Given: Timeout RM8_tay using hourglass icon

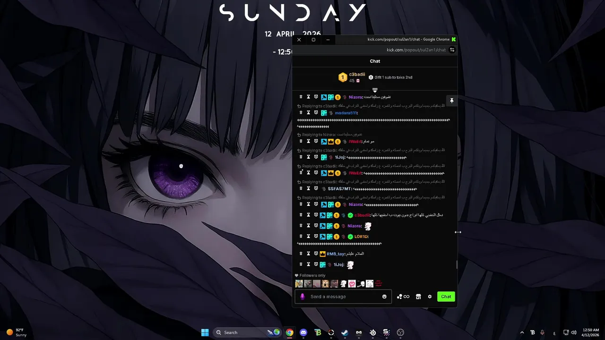Looking at the screenshot, I should point(308,254).
